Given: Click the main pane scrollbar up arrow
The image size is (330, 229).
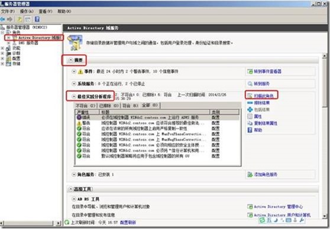Looking at the screenshot, I should click(325, 55).
